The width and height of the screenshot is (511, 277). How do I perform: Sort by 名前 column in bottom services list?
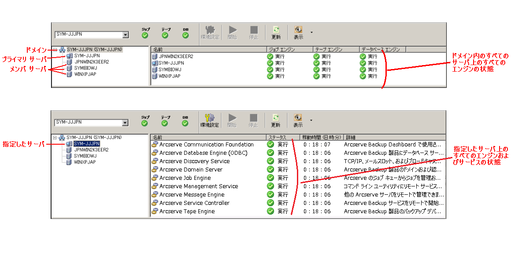click(x=208, y=137)
